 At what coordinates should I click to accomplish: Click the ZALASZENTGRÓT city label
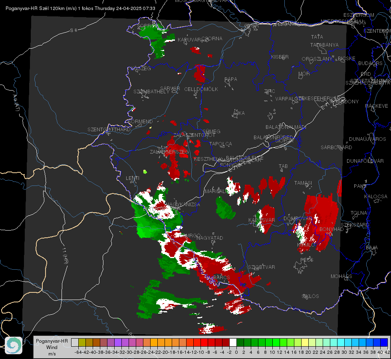[194, 135]
